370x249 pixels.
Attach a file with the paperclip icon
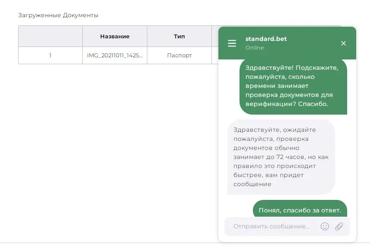[339, 226]
